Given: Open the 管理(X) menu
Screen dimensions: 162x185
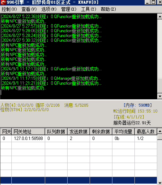Looking at the screenshot, I should point(69,9).
